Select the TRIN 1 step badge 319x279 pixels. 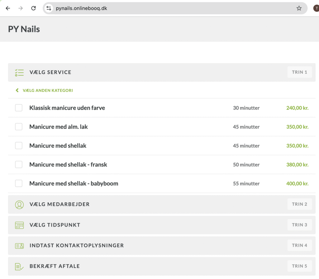point(299,72)
